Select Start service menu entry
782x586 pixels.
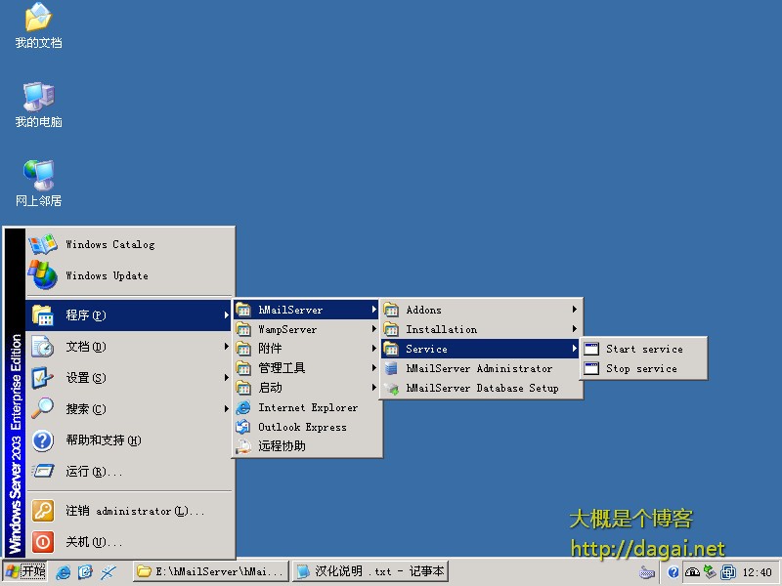(x=643, y=349)
